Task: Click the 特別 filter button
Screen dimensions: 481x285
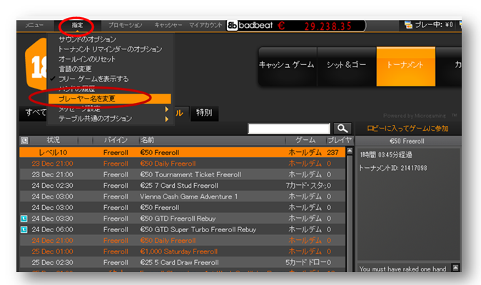Action: click(x=204, y=113)
